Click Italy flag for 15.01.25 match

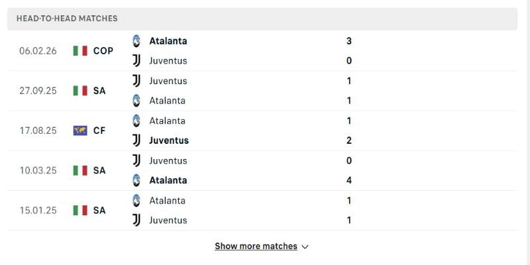pos(80,210)
